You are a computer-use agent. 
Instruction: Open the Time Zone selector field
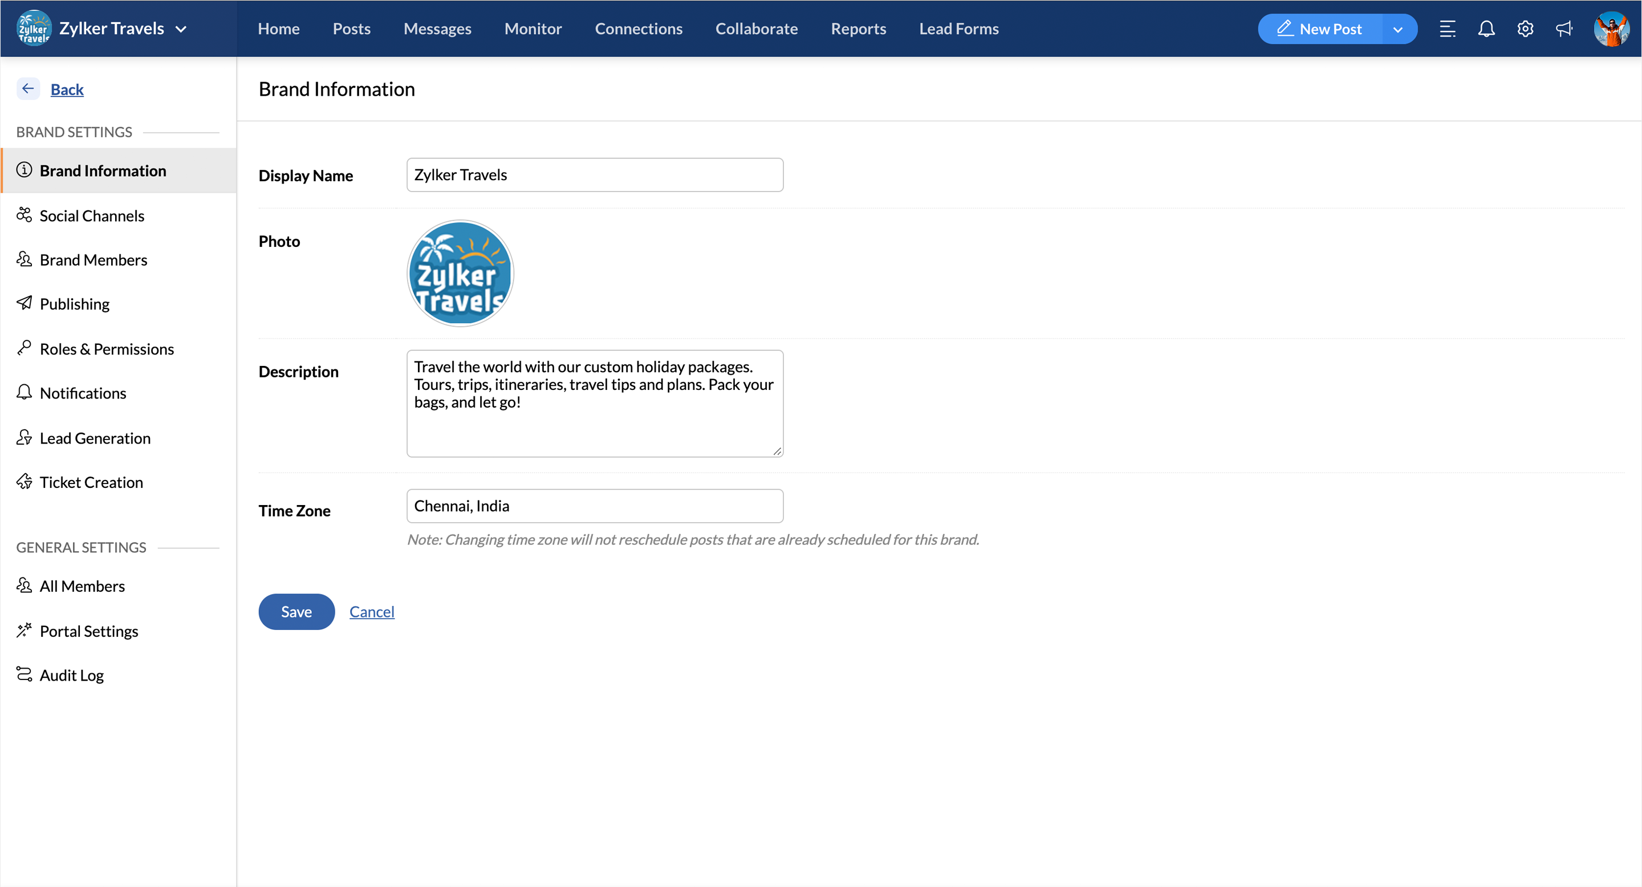pyautogui.click(x=594, y=506)
